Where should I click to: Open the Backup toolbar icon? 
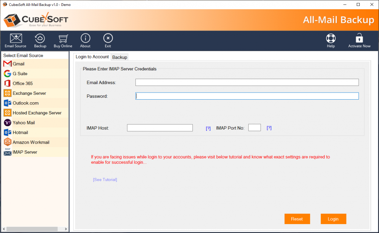point(40,39)
